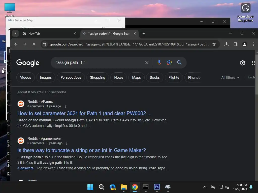The width and height of the screenshot is (258, 193).
Task: Open Google quick settings with the gear icon
Action: tap(243, 63)
